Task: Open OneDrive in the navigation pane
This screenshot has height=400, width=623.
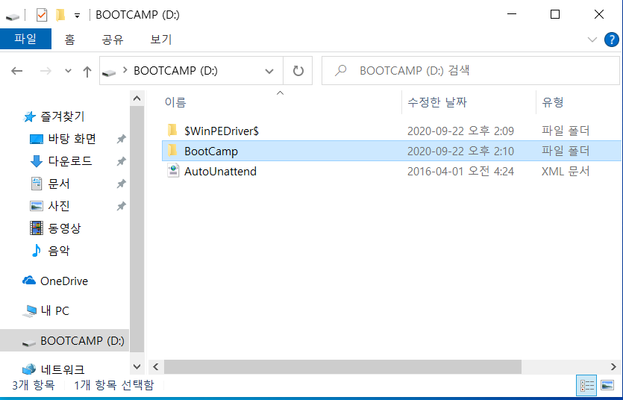Action: click(64, 281)
